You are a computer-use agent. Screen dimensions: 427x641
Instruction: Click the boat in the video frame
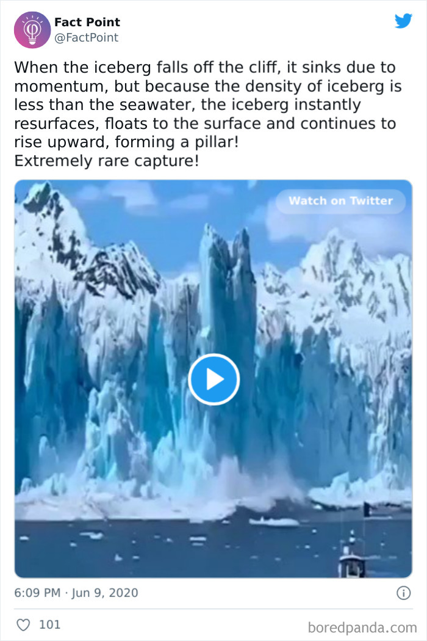pyautogui.click(x=352, y=558)
